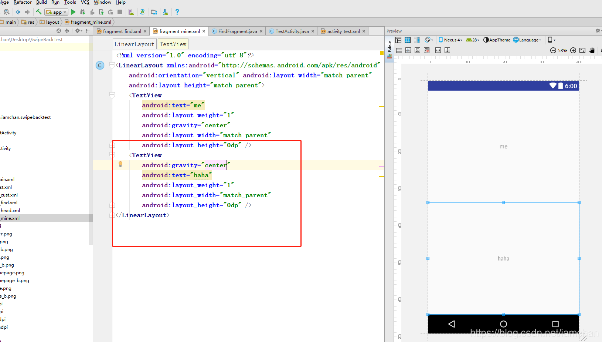
Task: Switch to fragment_find.xml tab
Action: click(x=122, y=31)
